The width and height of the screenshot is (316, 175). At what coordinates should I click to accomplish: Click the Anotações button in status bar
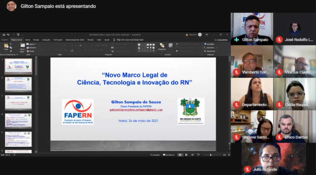coord(155,155)
